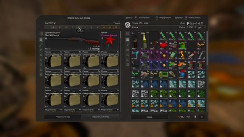
Task: Select the ruble currency icon
Action: pyautogui.click(x=188, y=23)
